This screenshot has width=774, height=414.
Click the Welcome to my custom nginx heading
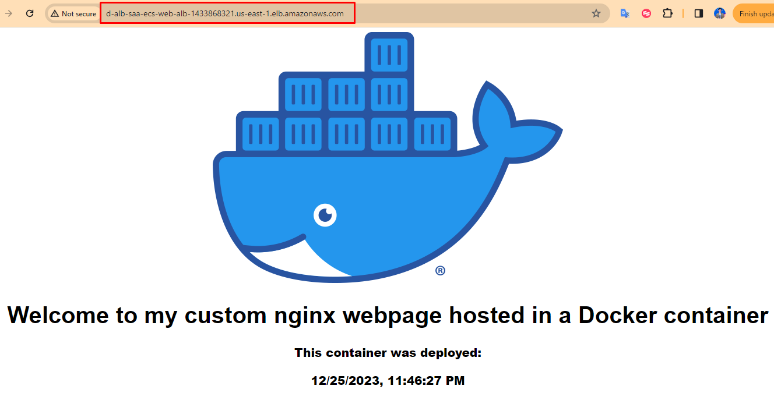(x=388, y=315)
